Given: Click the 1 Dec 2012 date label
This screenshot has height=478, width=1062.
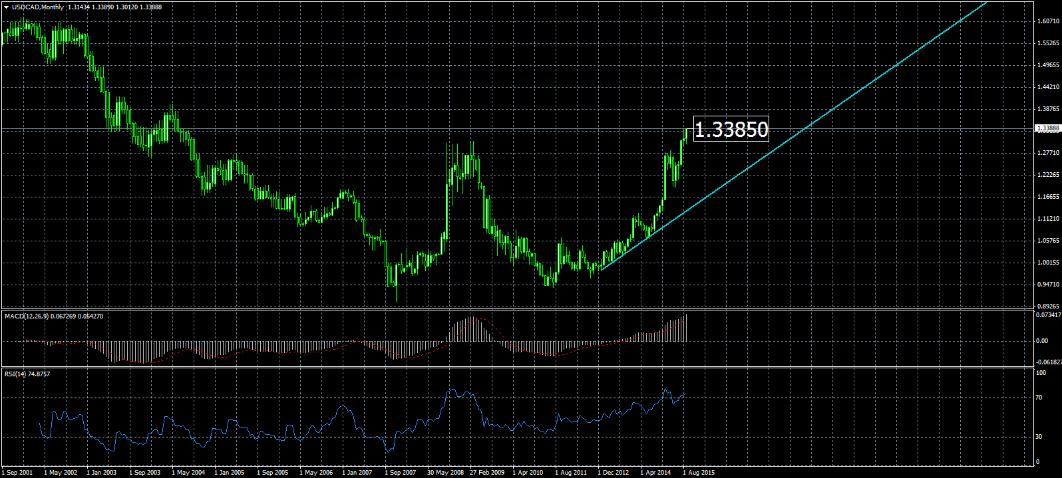Looking at the screenshot, I should [x=613, y=473].
